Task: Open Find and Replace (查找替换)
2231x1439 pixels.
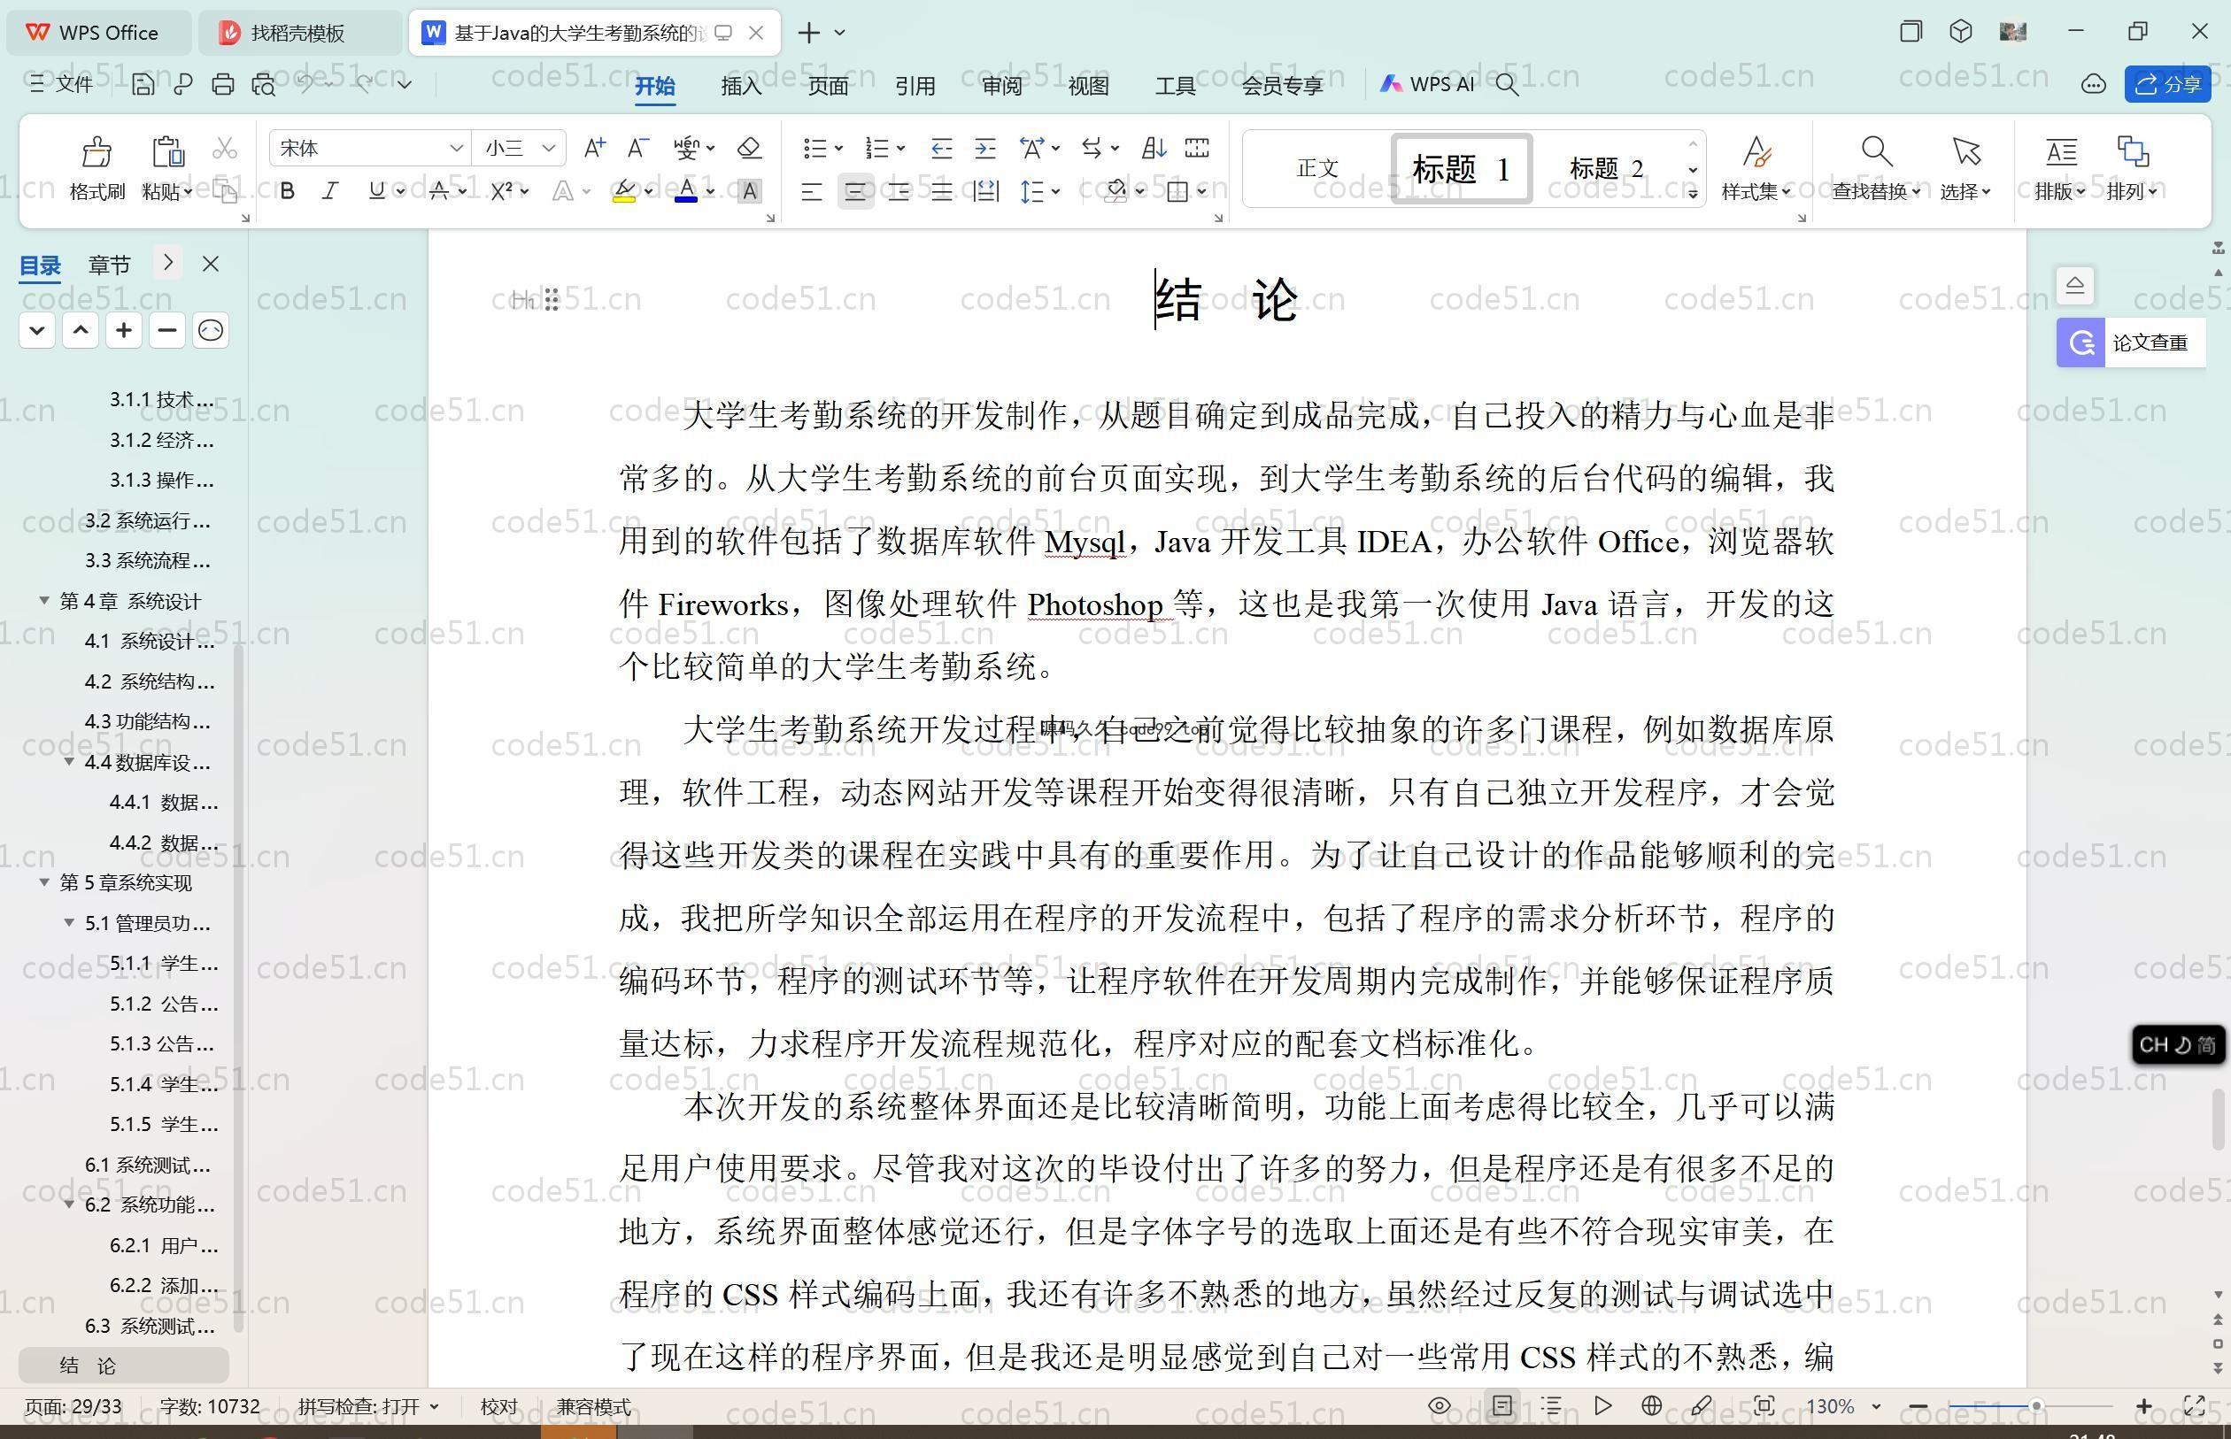Action: [x=1876, y=168]
